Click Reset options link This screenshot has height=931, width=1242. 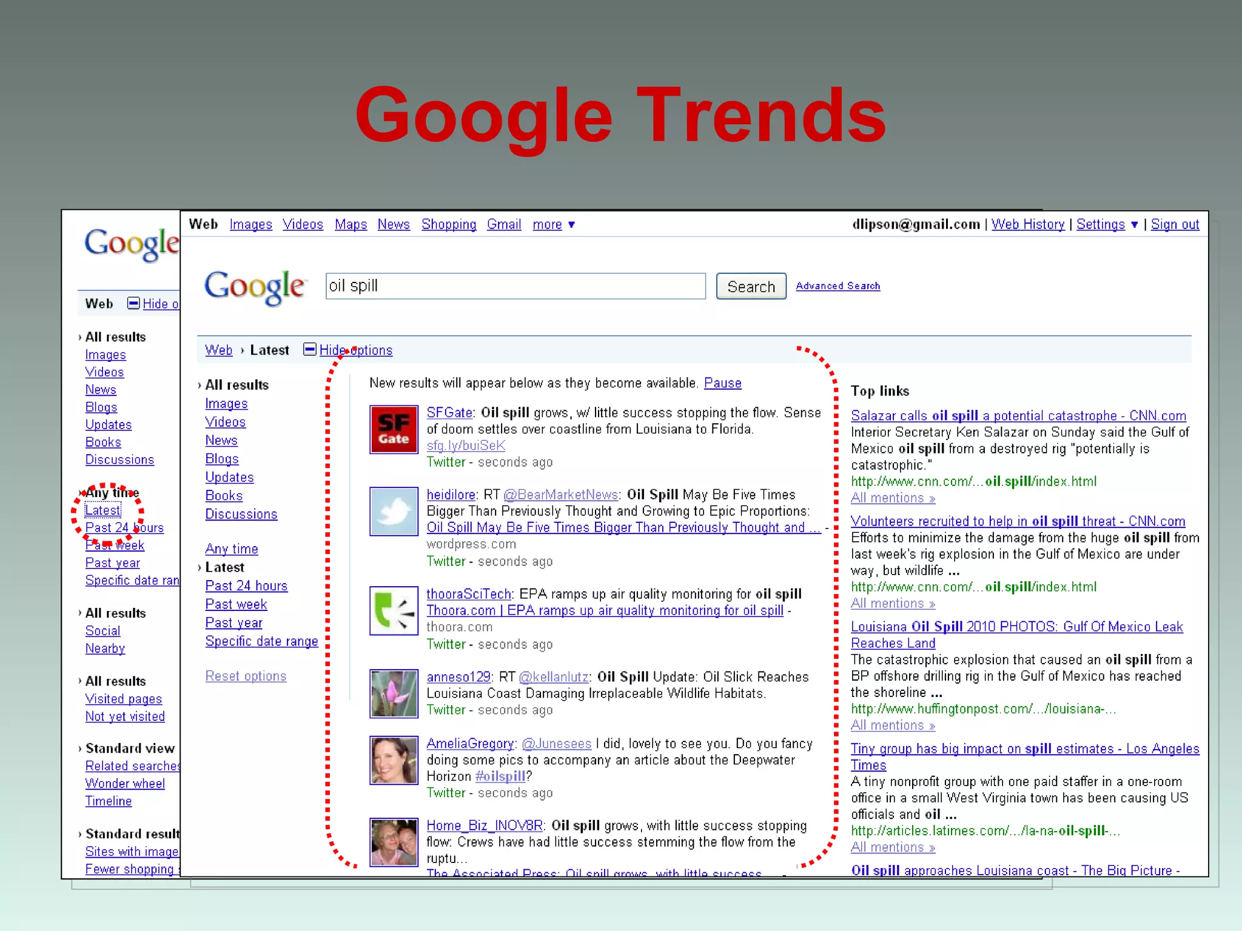tap(246, 676)
